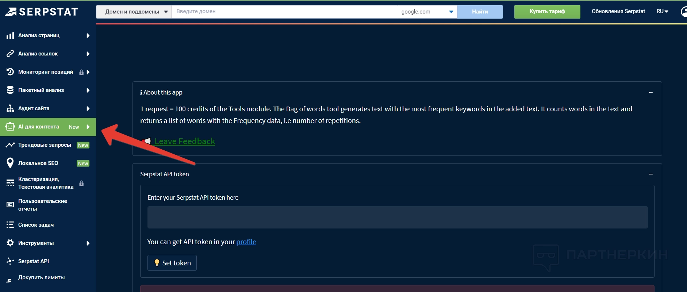Collapse the Serpstat API token panel
This screenshot has width=687, height=292.
tap(650, 174)
